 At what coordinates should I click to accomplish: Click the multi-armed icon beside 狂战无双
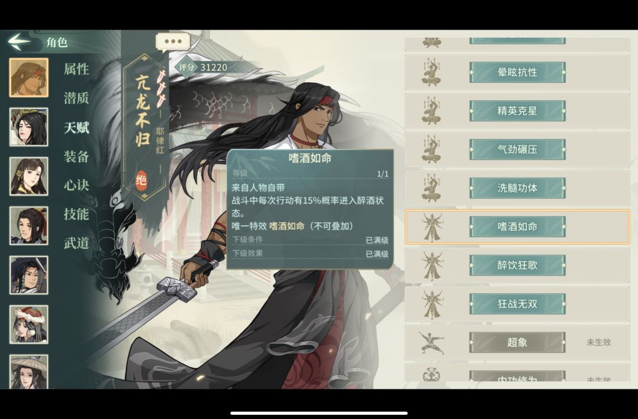432,304
